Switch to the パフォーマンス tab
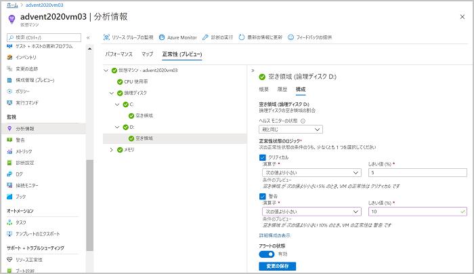474x274 pixels. click(118, 54)
